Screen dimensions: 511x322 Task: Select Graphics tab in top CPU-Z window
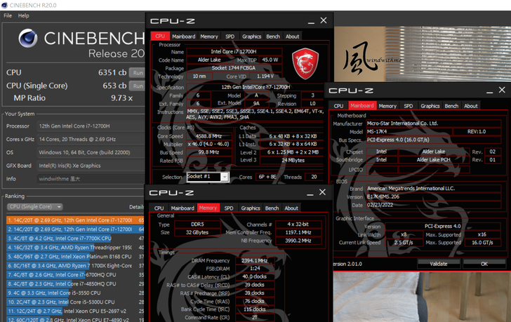tap(251, 36)
